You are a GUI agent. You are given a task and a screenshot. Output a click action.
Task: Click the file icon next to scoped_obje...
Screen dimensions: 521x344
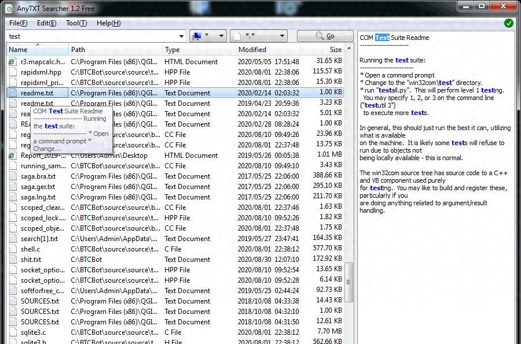click(x=13, y=228)
